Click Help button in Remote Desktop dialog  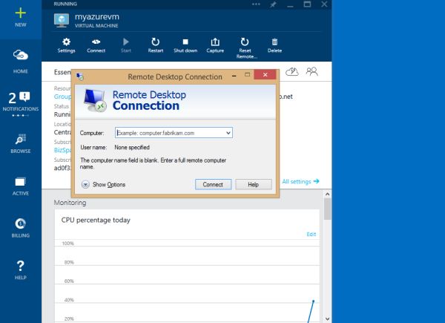coord(254,184)
